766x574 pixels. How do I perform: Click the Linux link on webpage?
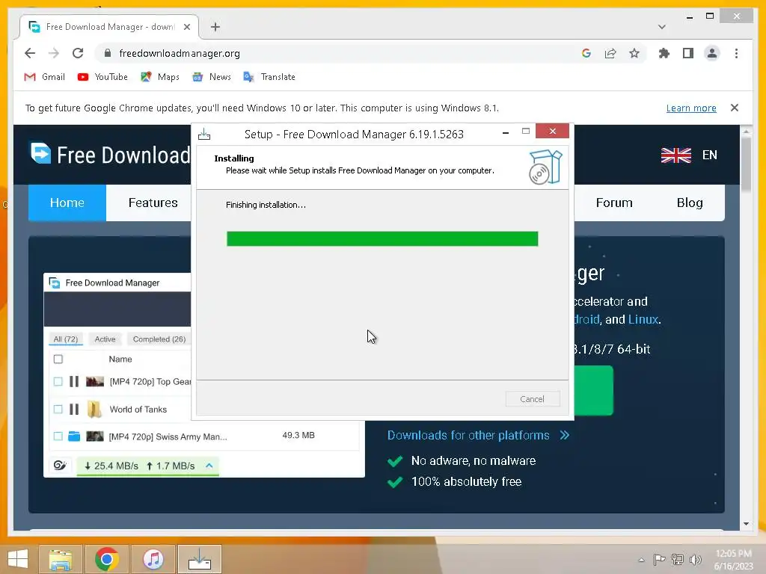point(643,319)
